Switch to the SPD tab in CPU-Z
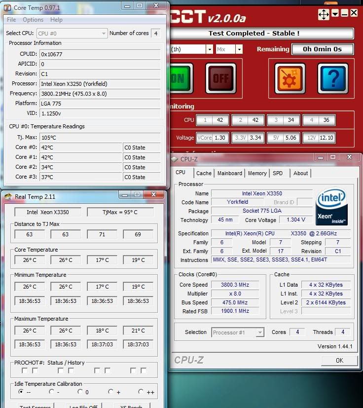 278,173
